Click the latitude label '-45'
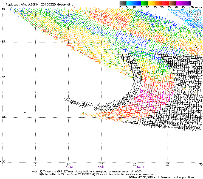The height and width of the screenshot is (179, 203). click(x=2, y=42)
